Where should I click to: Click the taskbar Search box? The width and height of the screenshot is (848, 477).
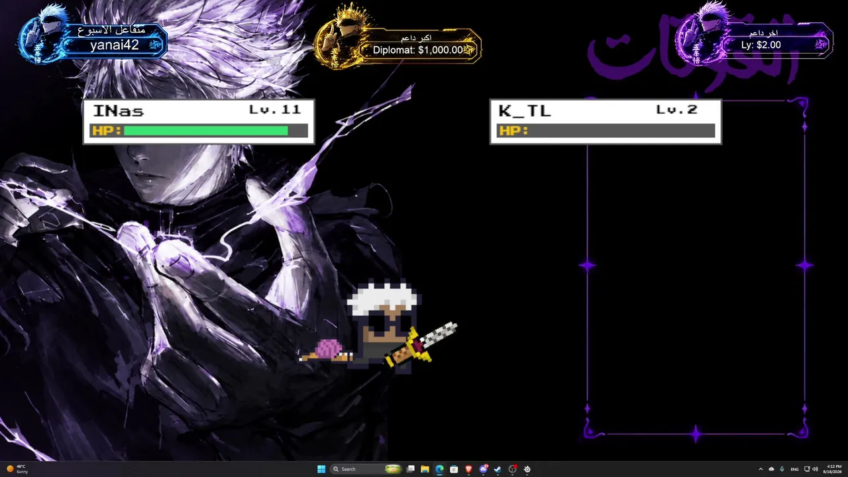[x=366, y=469]
